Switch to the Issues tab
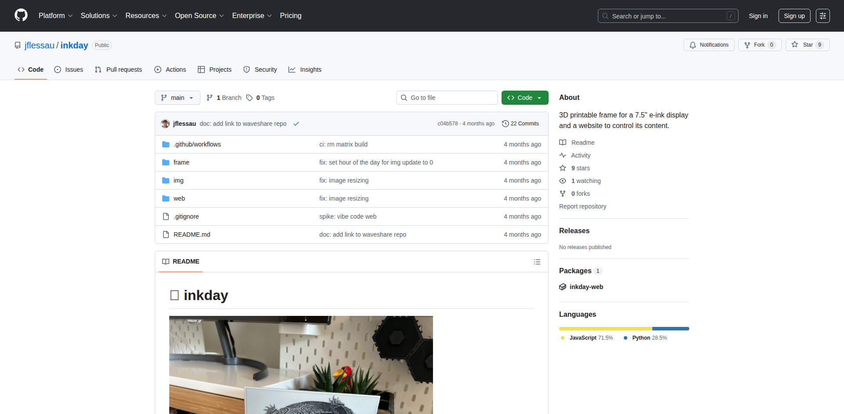The height and width of the screenshot is (414, 844). point(69,70)
